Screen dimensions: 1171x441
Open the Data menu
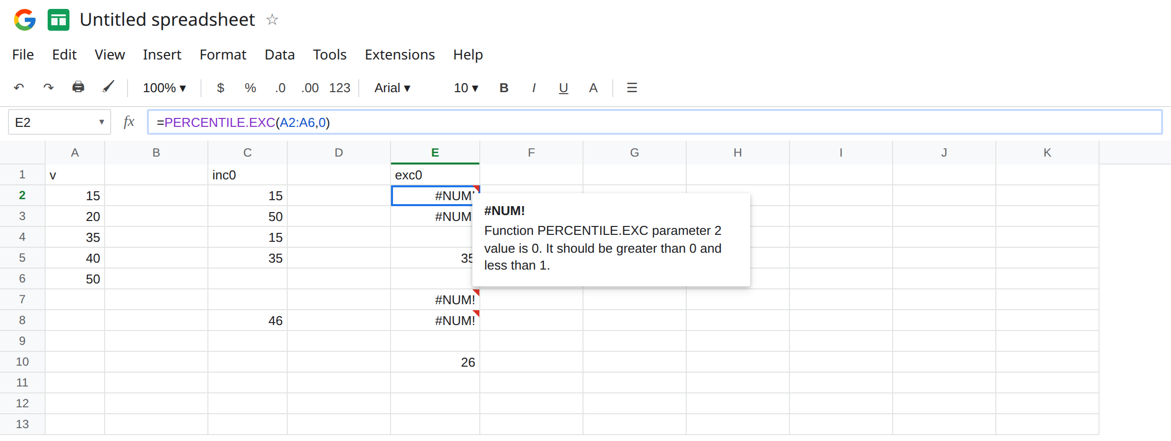(x=279, y=55)
